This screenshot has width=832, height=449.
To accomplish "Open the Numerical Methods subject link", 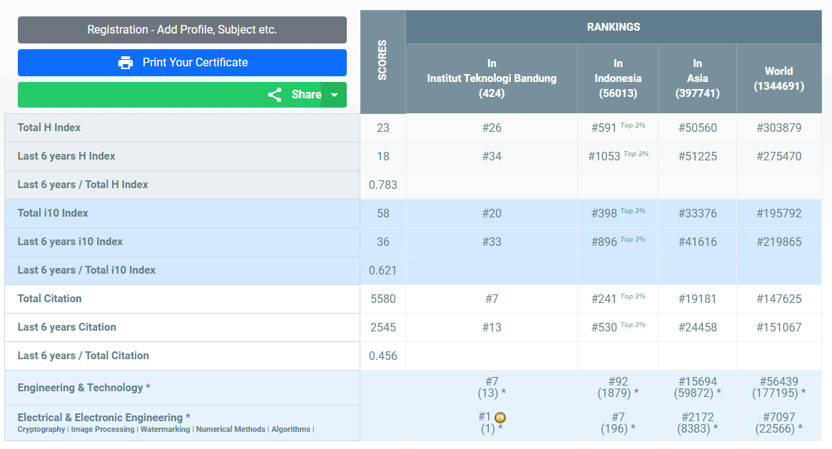I will pyautogui.click(x=230, y=430).
